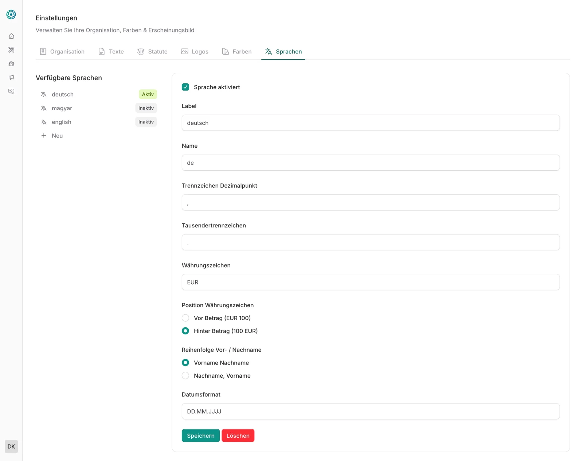The height and width of the screenshot is (461, 583).
Task: Click the DK user avatar
Action: (11, 446)
